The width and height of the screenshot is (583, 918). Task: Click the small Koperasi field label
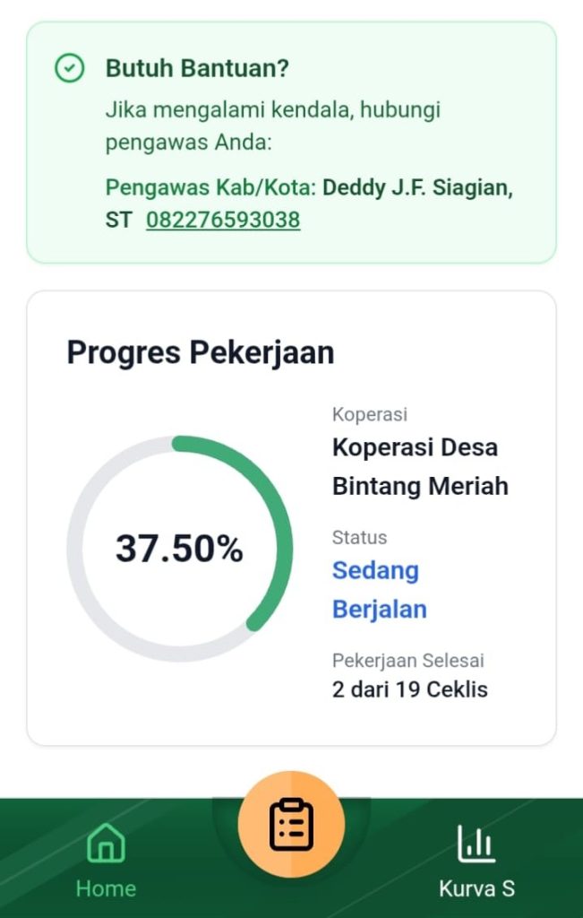[x=370, y=414]
